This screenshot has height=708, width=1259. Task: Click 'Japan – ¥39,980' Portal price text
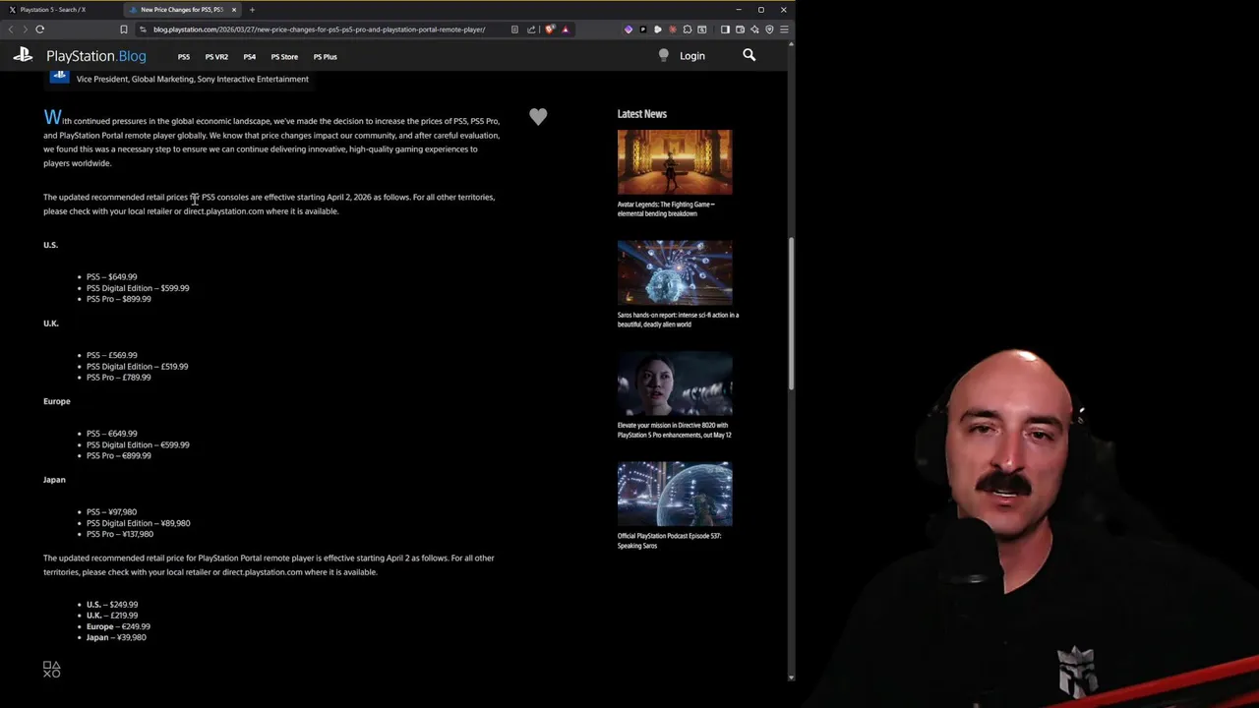click(x=116, y=637)
